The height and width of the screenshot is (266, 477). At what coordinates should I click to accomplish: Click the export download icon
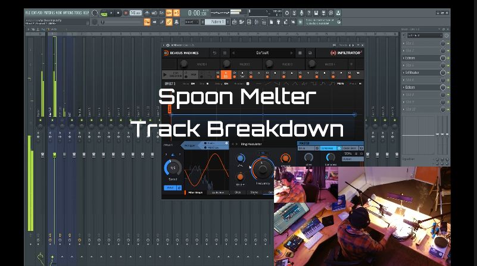tap(338, 12)
